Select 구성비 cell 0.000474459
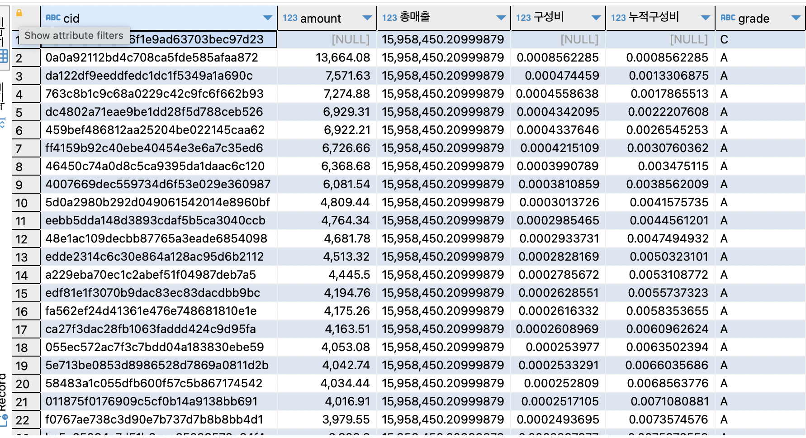This screenshot has width=806, height=438. pyautogui.click(x=558, y=76)
